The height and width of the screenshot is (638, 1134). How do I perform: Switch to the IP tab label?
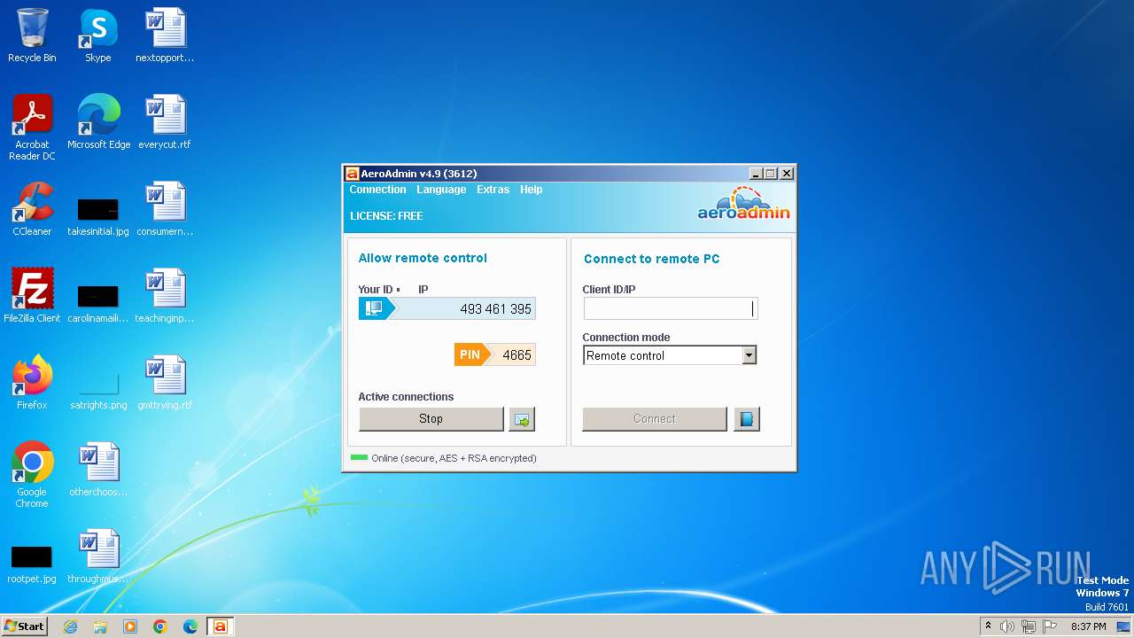point(423,290)
